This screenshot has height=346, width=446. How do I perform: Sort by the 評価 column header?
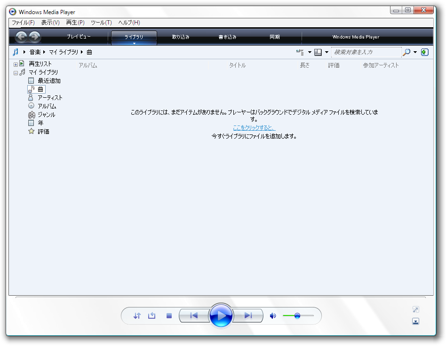click(x=334, y=65)
